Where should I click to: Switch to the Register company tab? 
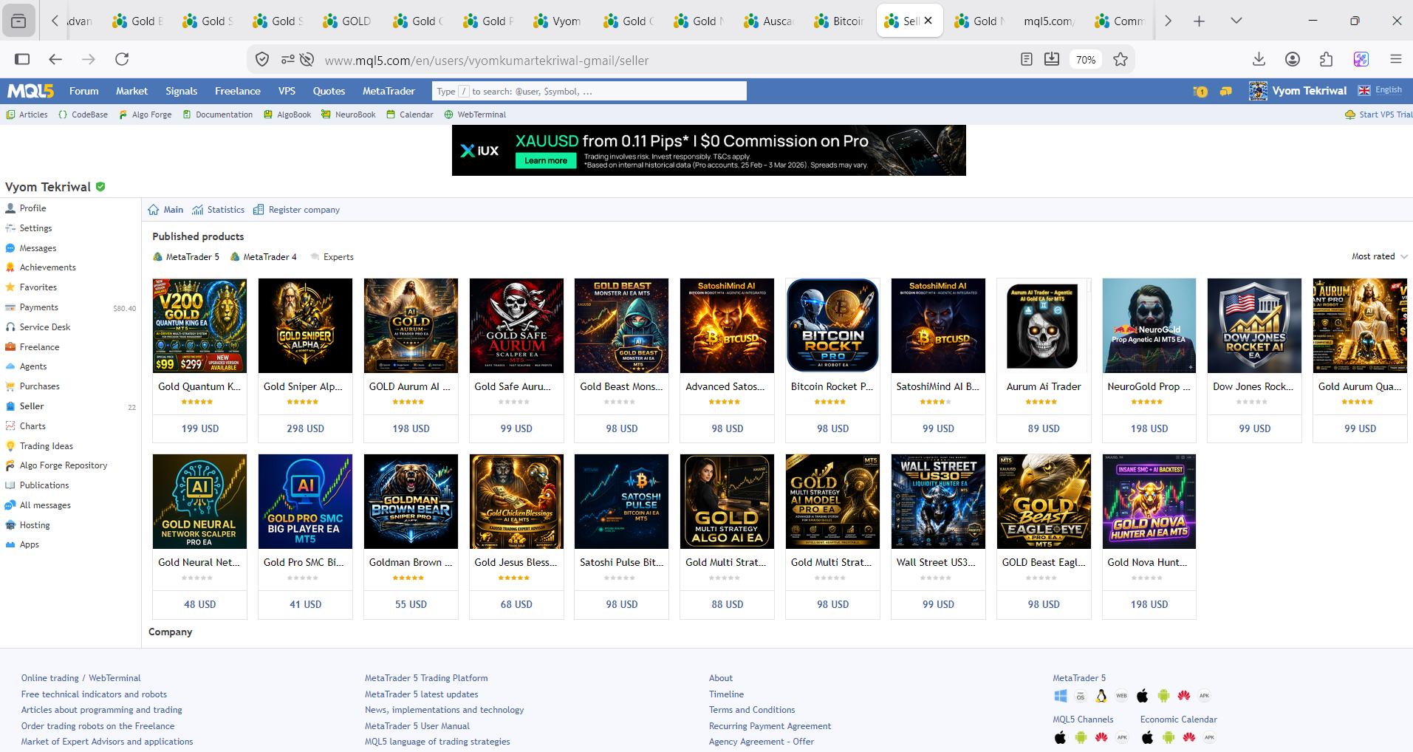[x=296, y=210]
